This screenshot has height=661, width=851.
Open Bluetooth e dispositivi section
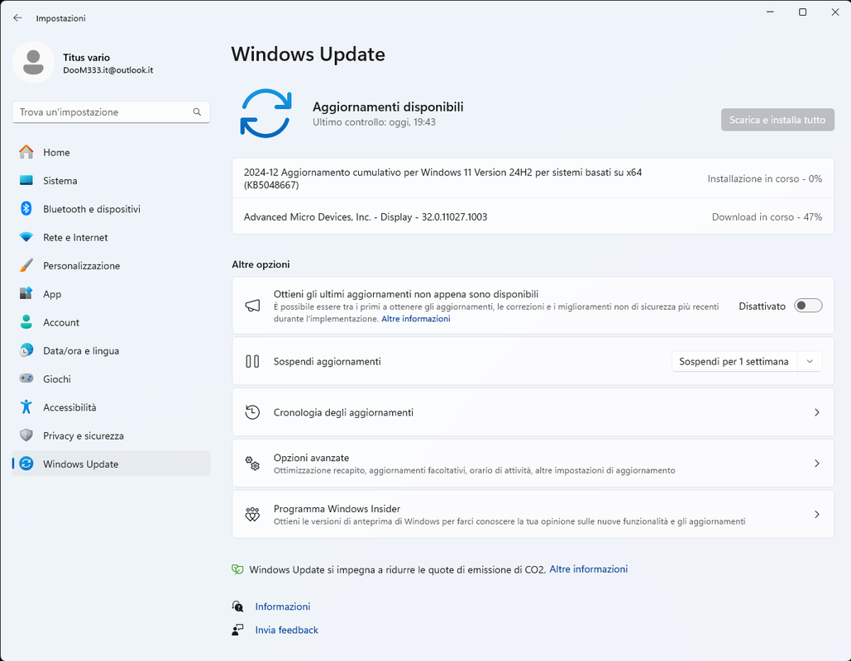111,209
